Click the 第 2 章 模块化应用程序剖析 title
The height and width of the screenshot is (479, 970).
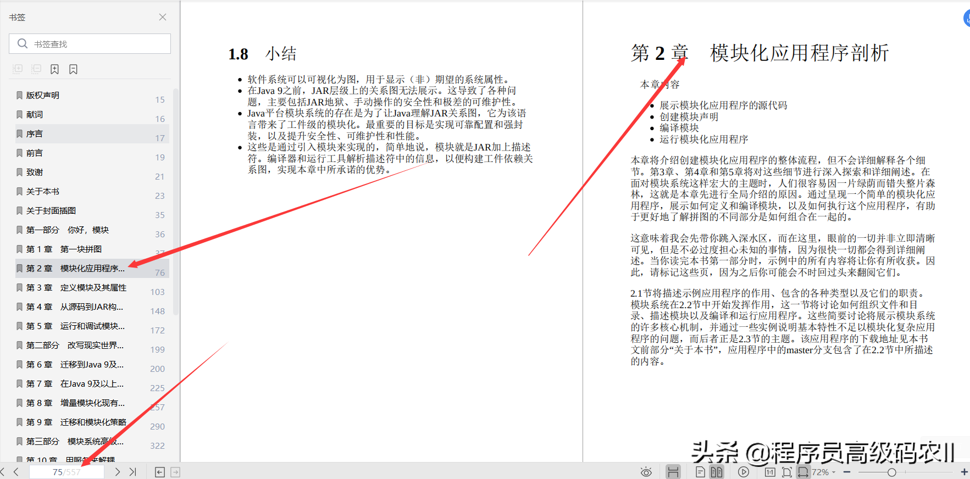pos(760,53)
